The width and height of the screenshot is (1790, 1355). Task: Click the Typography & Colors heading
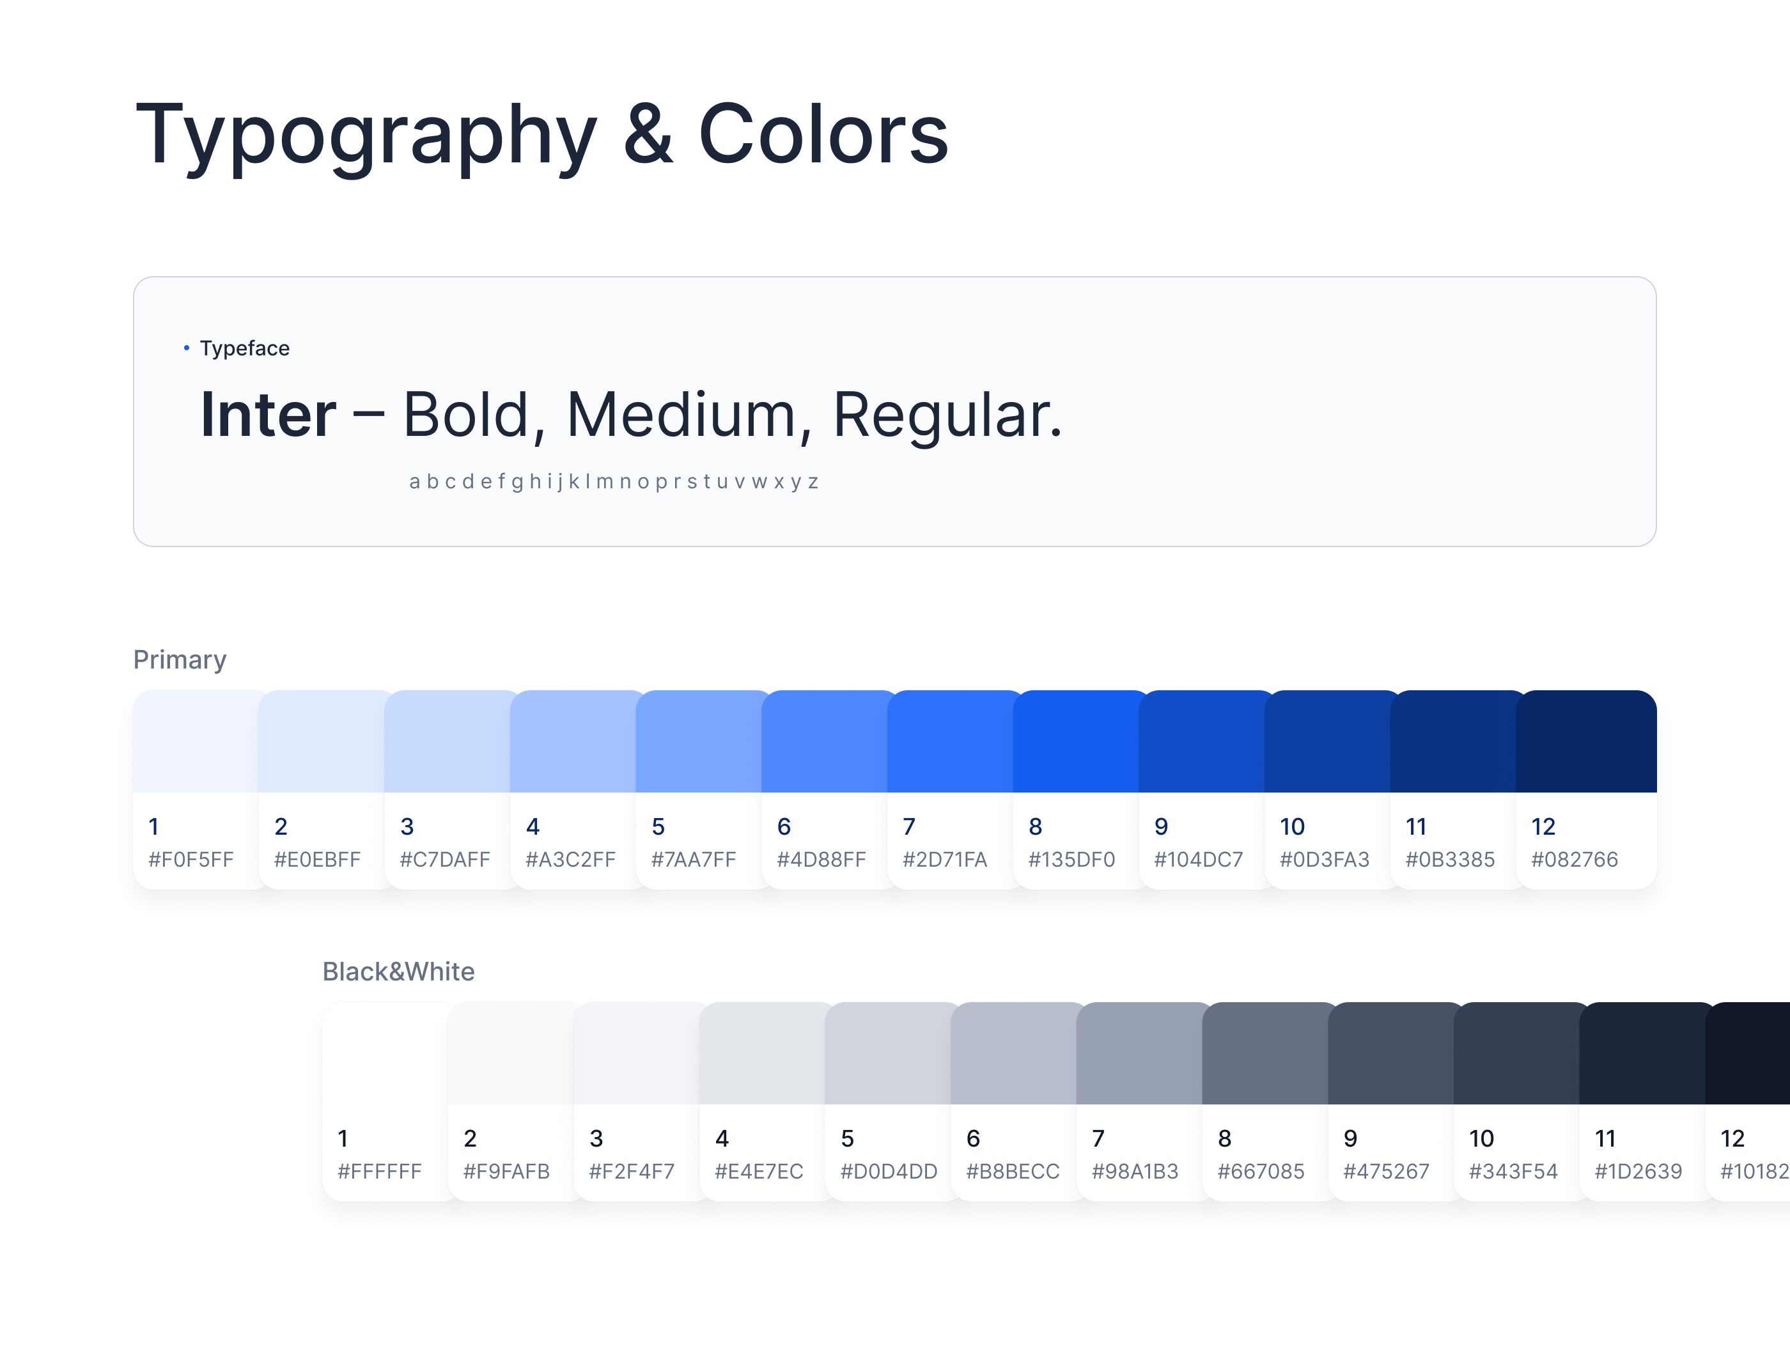coord(541,135)
